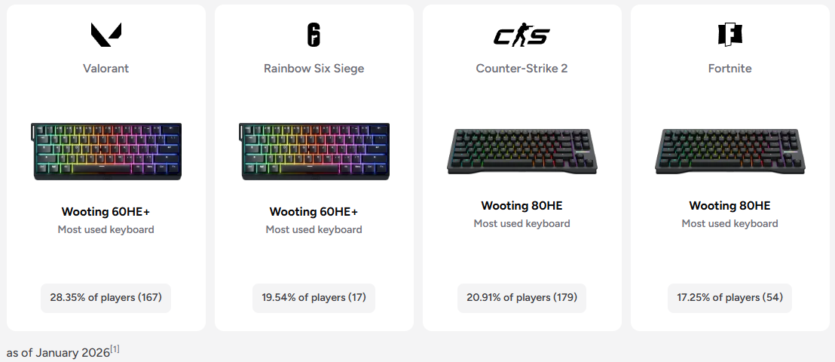The height and width of the screenshot is (362, 835).
Task: Click the 19.54% of players (17) badge
Action: click(314, 298)
